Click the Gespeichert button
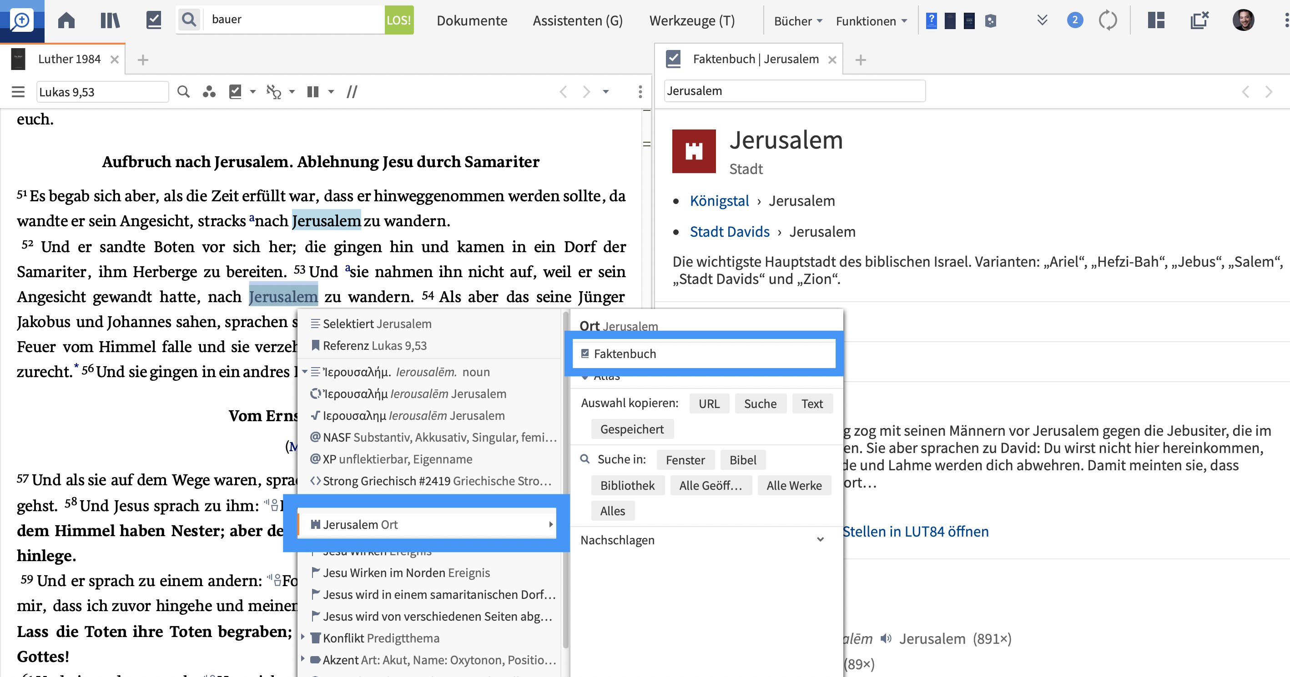This screenshot has height=677, width=1290. tap(632, 429)
